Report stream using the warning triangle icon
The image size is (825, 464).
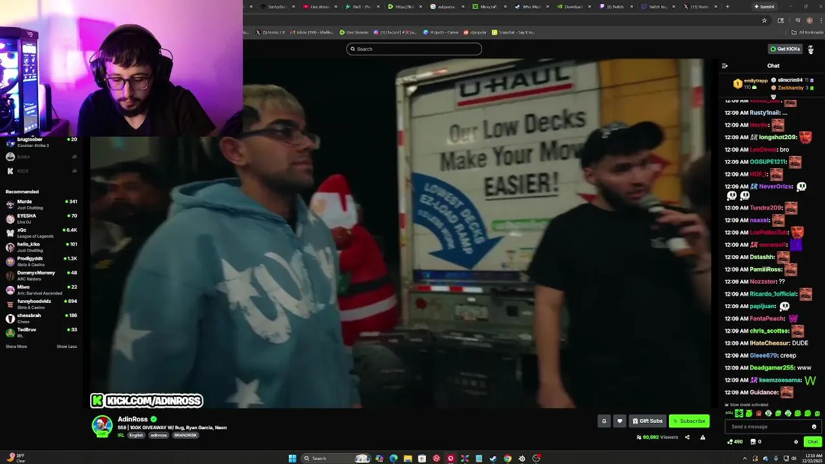click(x=703, y=437)
